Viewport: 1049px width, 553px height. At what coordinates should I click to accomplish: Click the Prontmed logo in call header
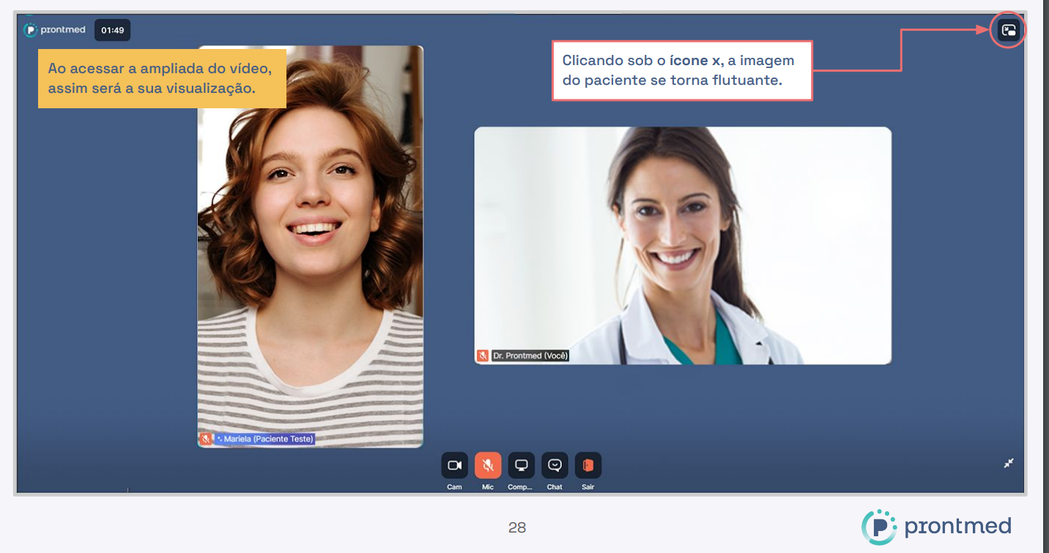pos(55,30)
